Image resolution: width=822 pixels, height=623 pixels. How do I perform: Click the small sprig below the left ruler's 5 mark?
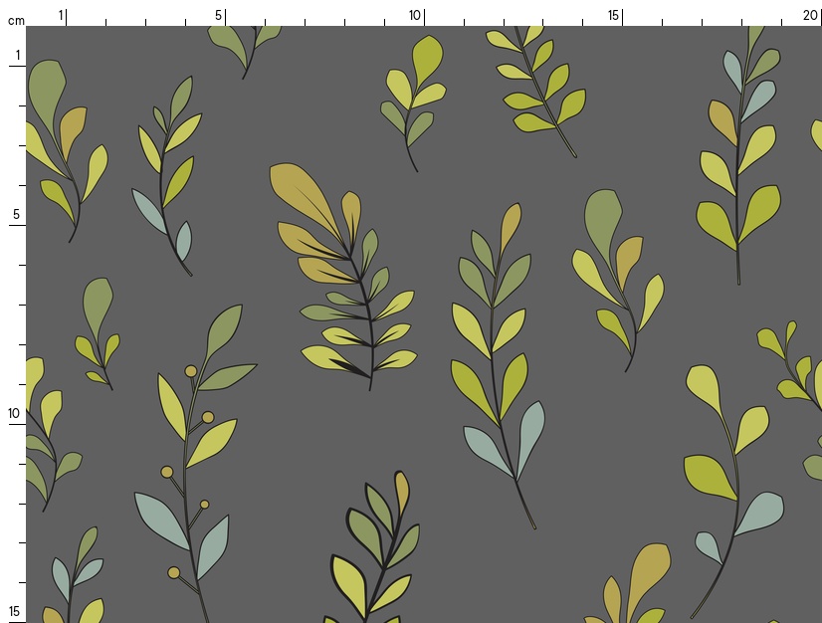coord(99,333)
